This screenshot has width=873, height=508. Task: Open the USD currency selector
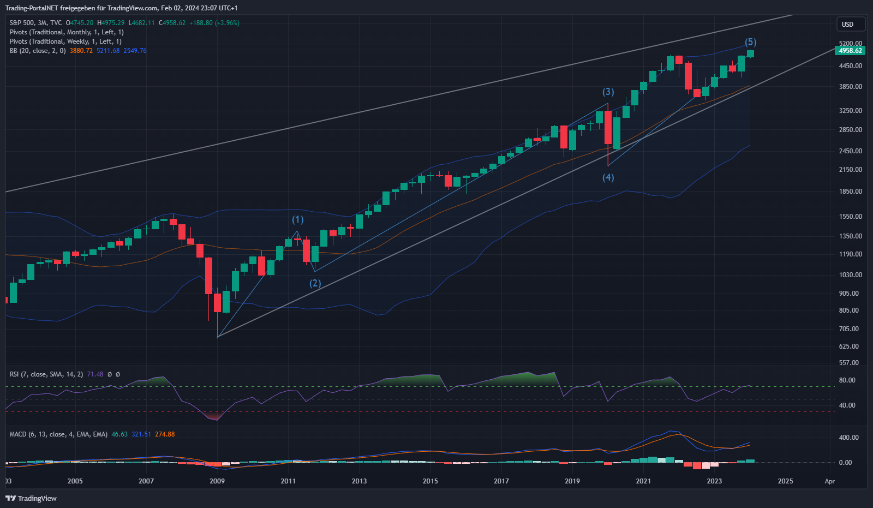851,24
